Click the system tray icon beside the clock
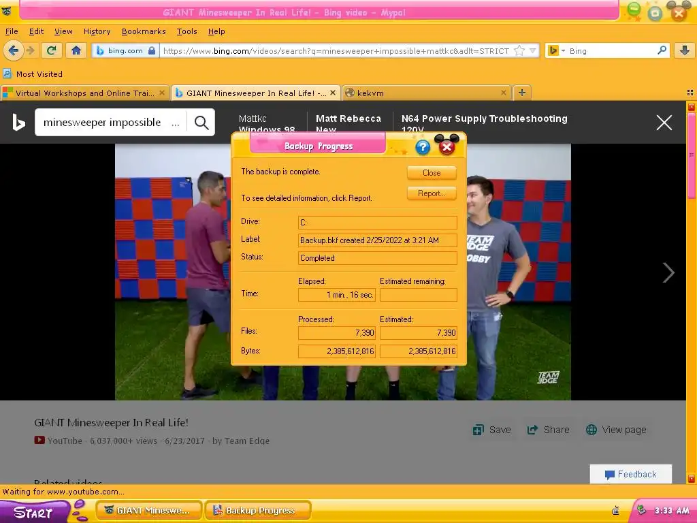697x523 pixels. [x=641, y=510]
